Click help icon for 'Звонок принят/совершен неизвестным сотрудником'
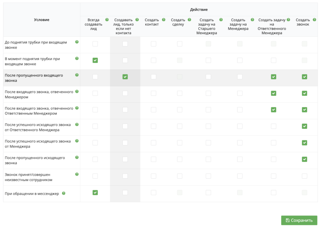The height and width of the screenshot is (228, 320). (x=77, y=174)
